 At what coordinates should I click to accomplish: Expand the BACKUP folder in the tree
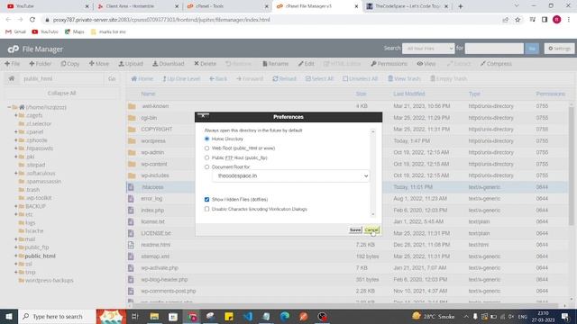click(16, 206)
